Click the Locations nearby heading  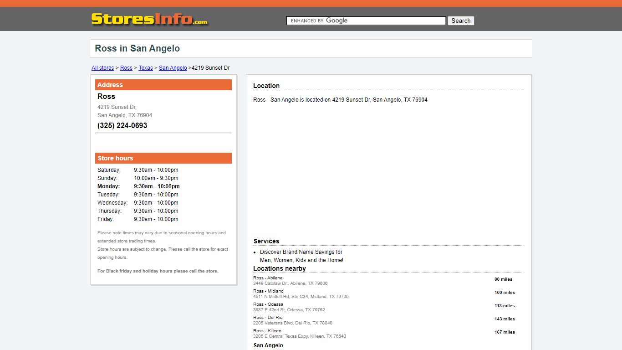coord(280,268)
